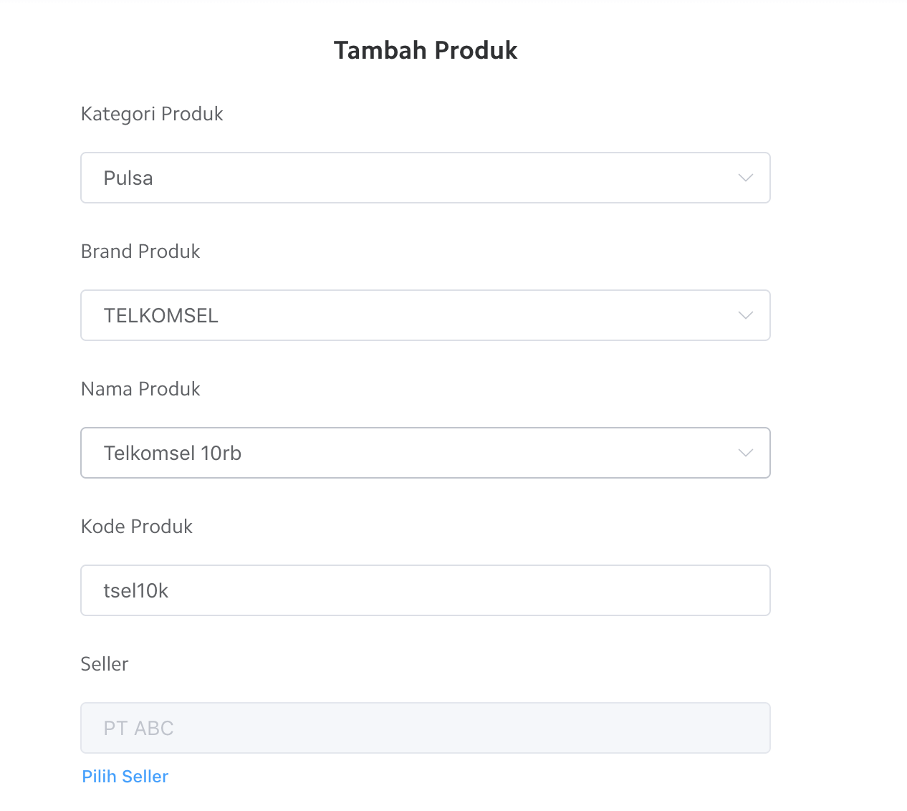The image size is (907, 811).
Task: Select the Pulsa value text
Action: click(x=128, y=178)
